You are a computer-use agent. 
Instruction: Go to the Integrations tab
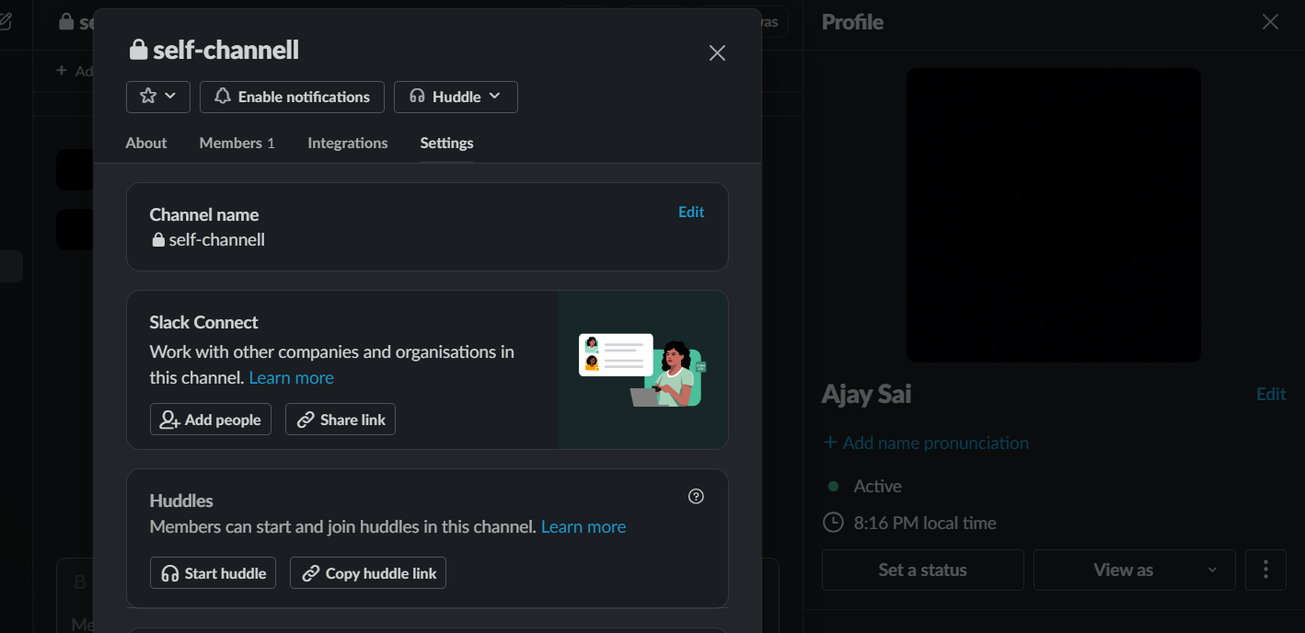click(x=348, y=144)
